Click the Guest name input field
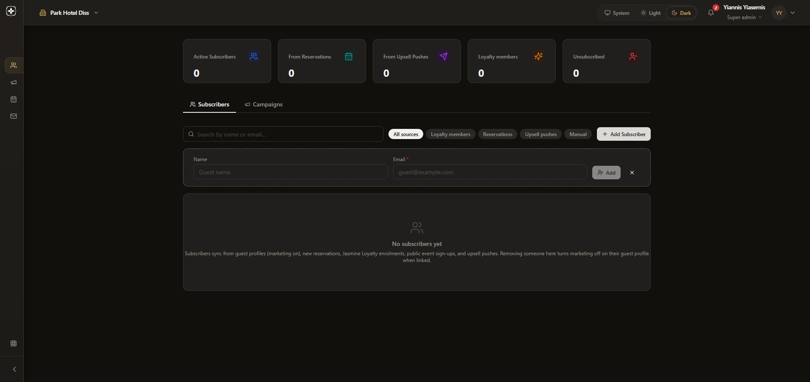This screenshot has height=382, width=810. tap(291, 172)
